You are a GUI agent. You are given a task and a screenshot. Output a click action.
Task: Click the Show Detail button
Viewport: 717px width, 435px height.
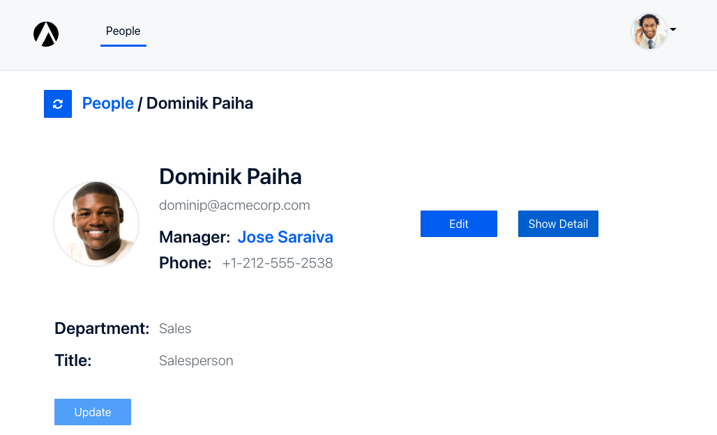pos(558,224)
